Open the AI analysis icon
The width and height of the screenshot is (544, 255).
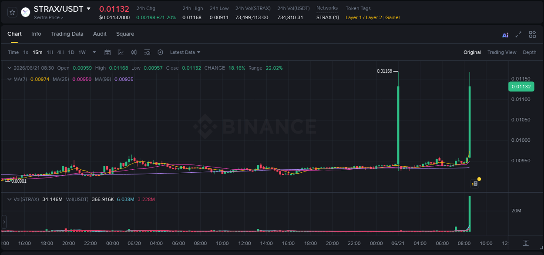click(x=505, y=35)
